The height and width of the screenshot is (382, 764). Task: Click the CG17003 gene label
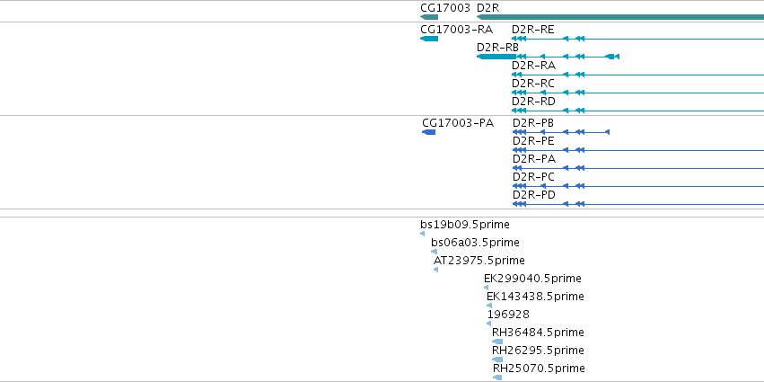445,8
